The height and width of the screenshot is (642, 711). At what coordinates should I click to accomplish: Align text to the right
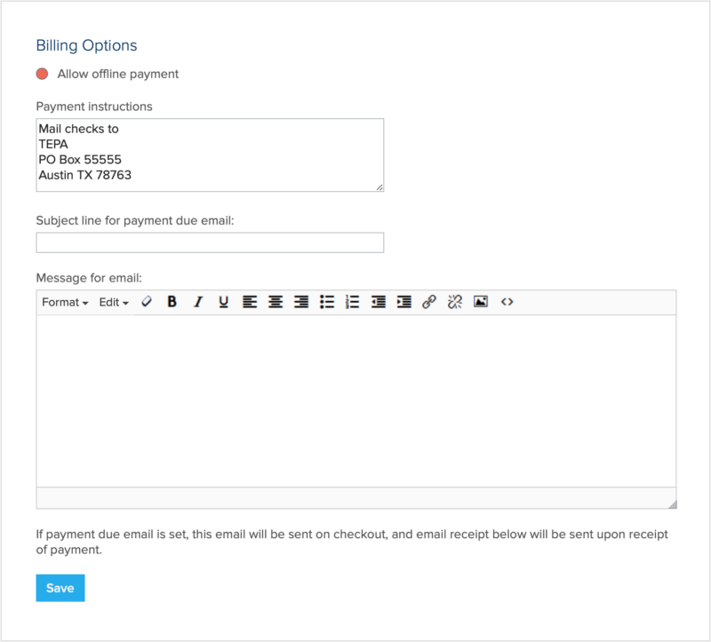[x=301, y=302]
